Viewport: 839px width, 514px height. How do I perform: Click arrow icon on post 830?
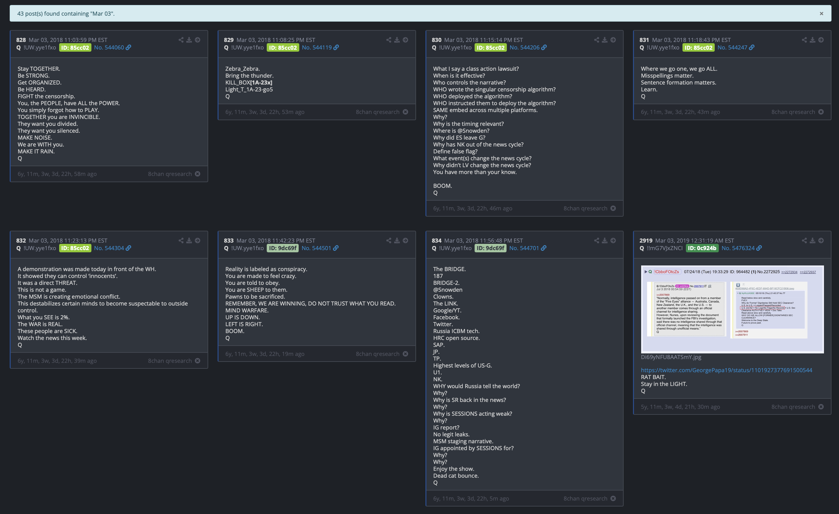[x=613, y=40]
